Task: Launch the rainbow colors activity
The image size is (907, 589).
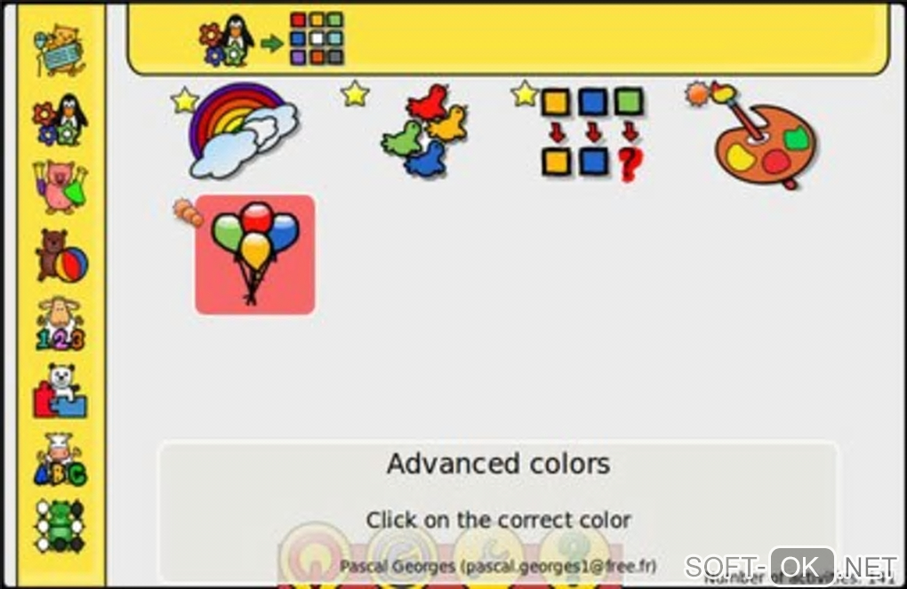Action: (244, 130)
